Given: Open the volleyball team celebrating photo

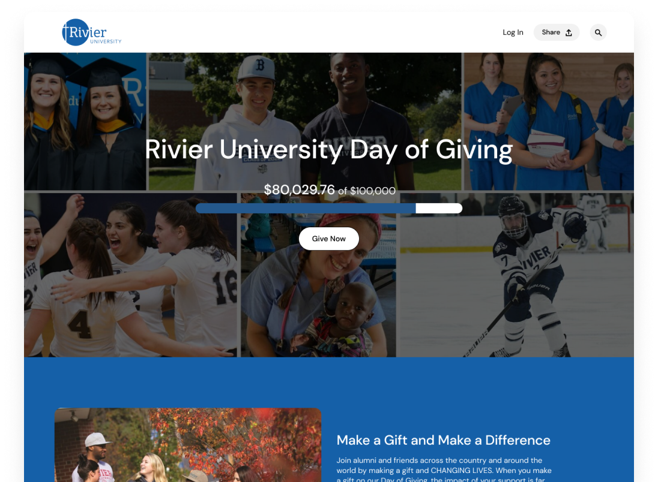Looking at the screenshot, I should click(x=130, y=275).
